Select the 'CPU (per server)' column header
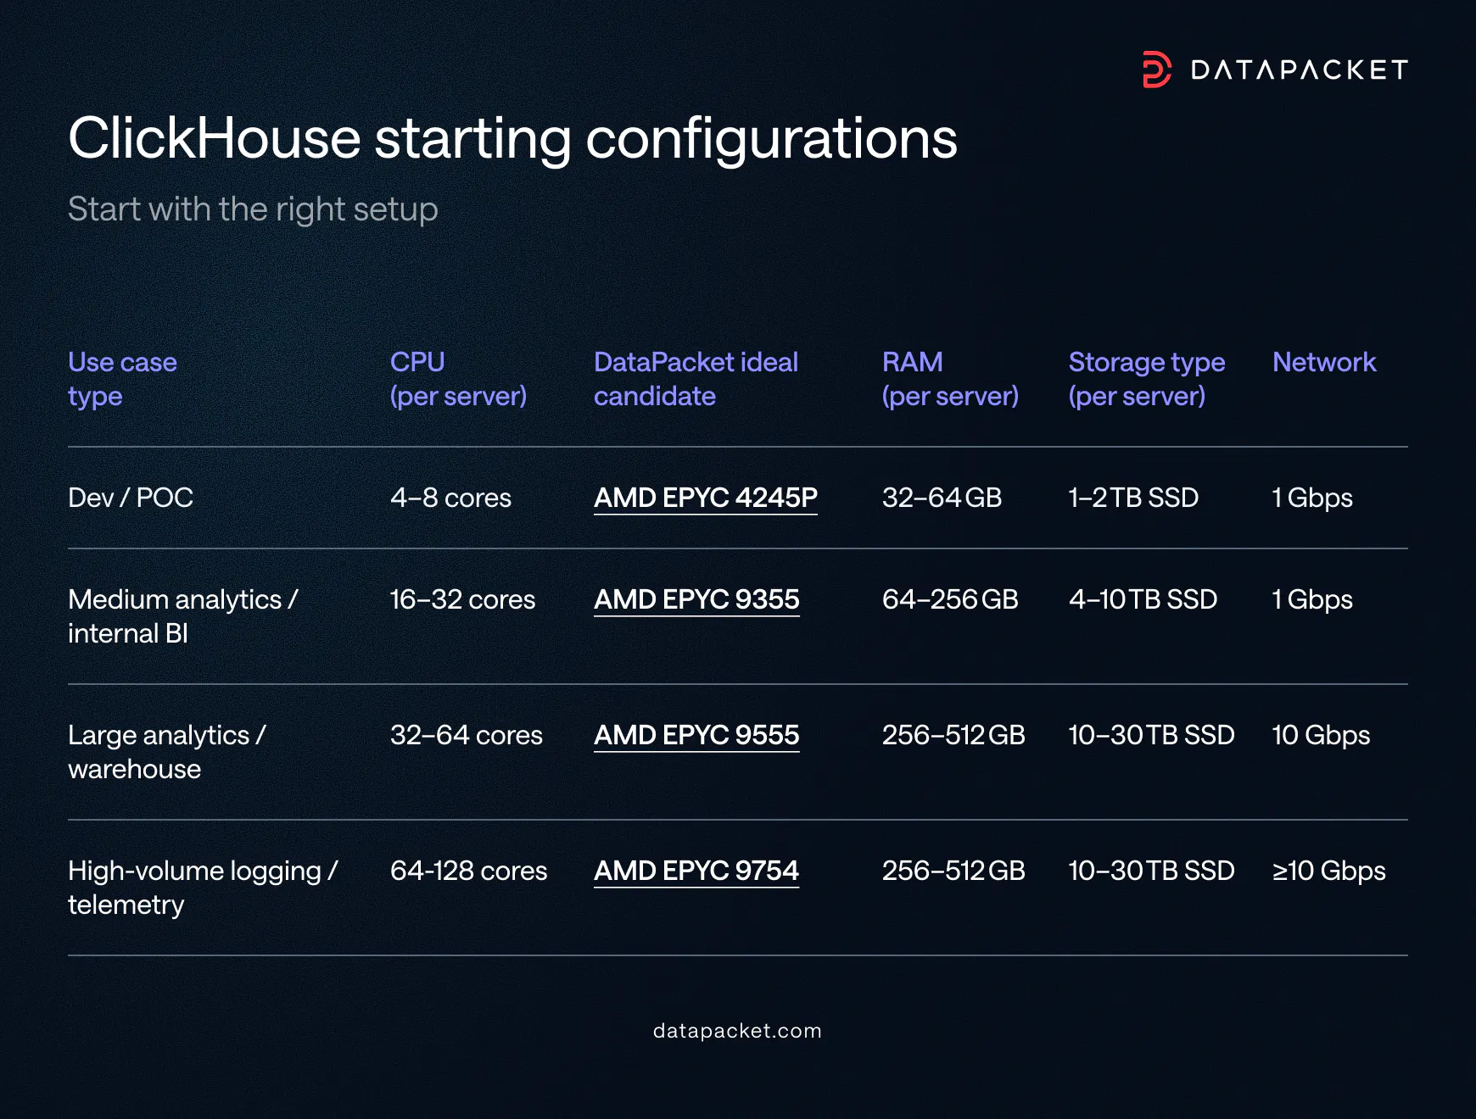The image size is (1476, 1119). coord(457,379)
